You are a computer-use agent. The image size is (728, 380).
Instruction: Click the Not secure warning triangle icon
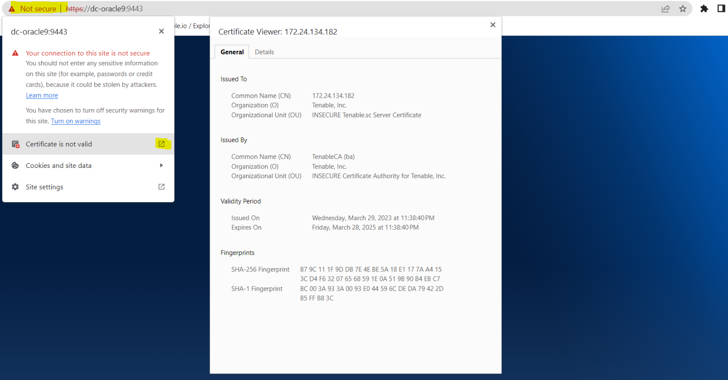tap(12, 9)
